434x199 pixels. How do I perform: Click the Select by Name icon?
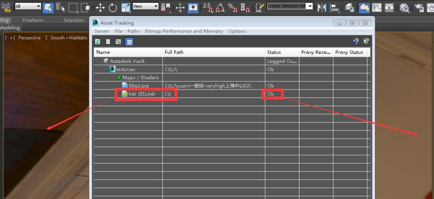click(60, 8)
